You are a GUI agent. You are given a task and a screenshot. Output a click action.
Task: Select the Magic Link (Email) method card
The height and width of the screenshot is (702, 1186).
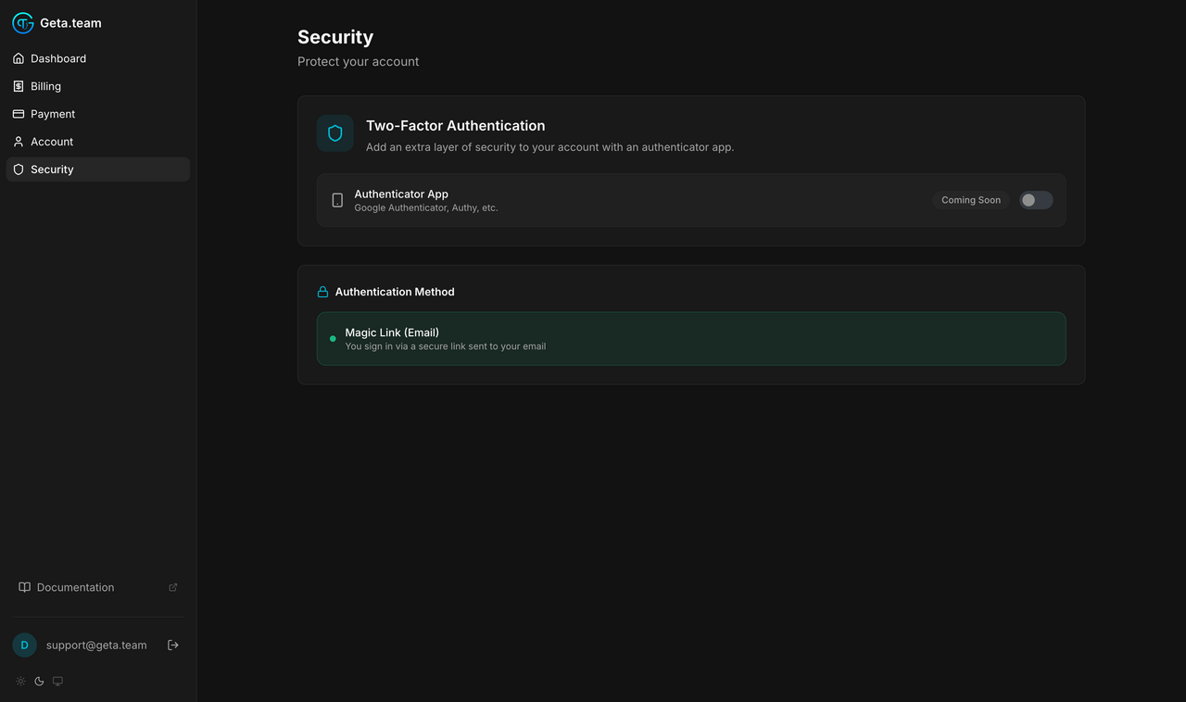click(691, 339)
